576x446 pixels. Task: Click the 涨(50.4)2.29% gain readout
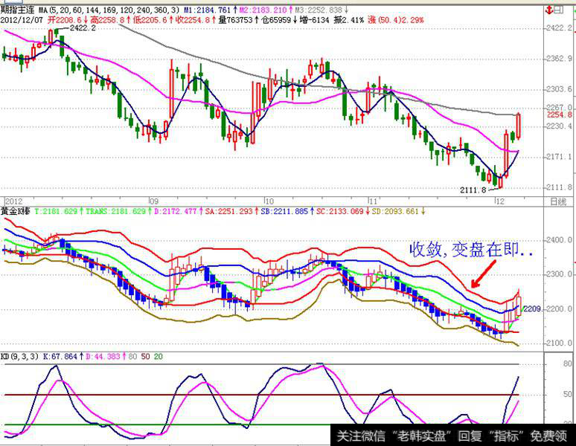coord(396,20)
